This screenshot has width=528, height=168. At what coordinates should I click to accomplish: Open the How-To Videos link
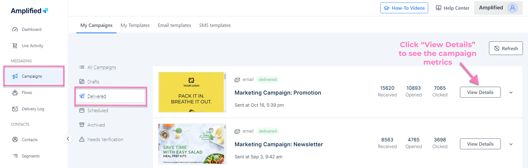tap(404, 8)
